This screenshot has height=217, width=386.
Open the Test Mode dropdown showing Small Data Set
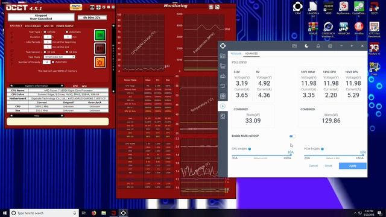pos(59,57)
